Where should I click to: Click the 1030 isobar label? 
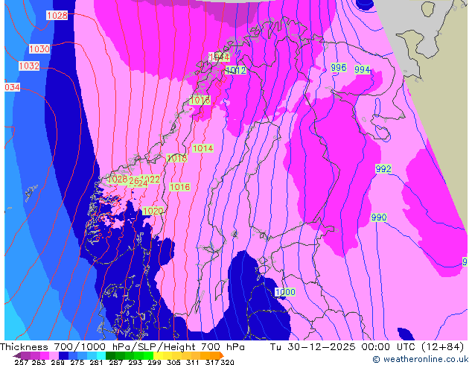pyautogui.click(x=39, y=48)
